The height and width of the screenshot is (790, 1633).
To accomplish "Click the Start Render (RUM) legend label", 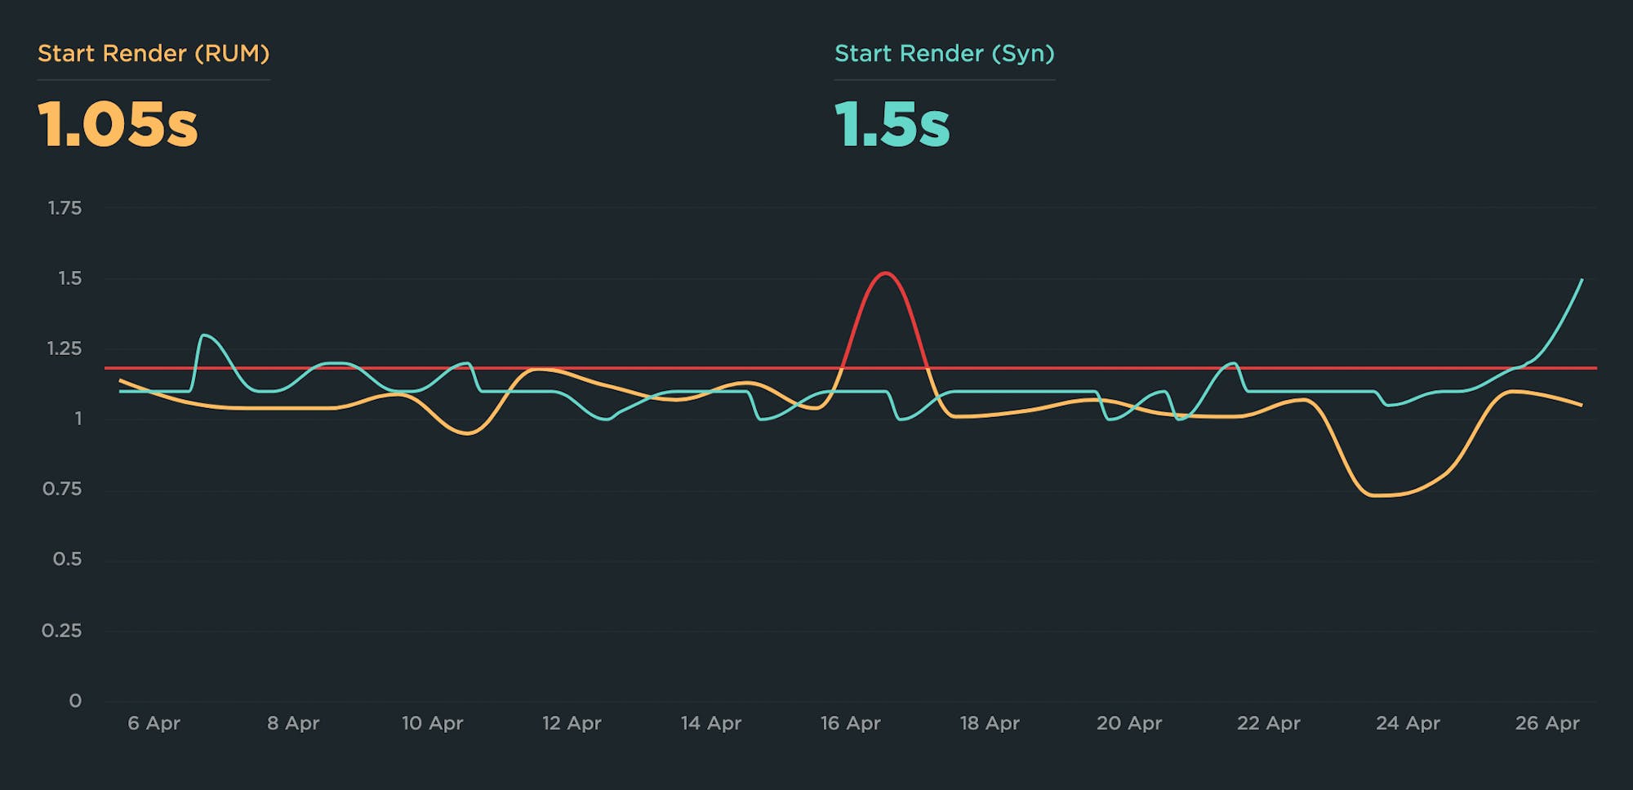I will coord(154,54).
